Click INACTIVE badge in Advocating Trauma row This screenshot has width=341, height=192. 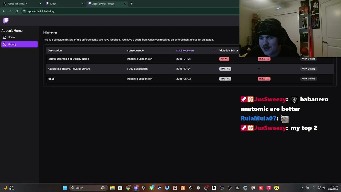[225, 69]
